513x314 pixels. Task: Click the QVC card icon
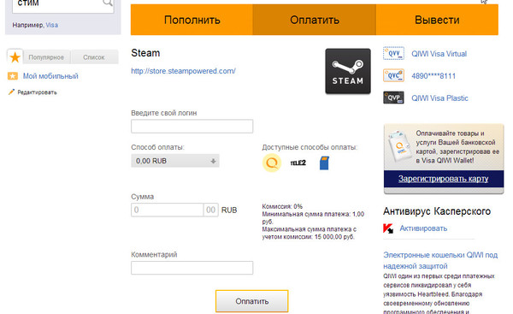click(x=393, y=75)
